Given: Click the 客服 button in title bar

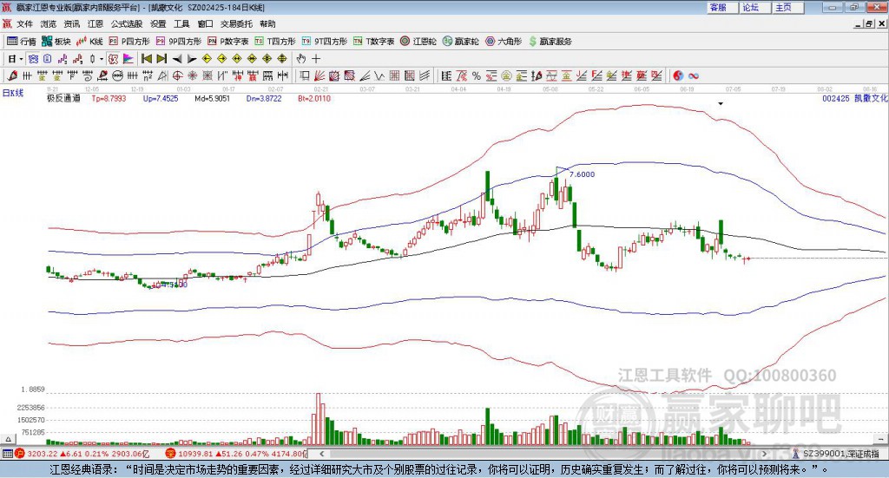Looking at the screenshot, I should (x=722, y=7).
